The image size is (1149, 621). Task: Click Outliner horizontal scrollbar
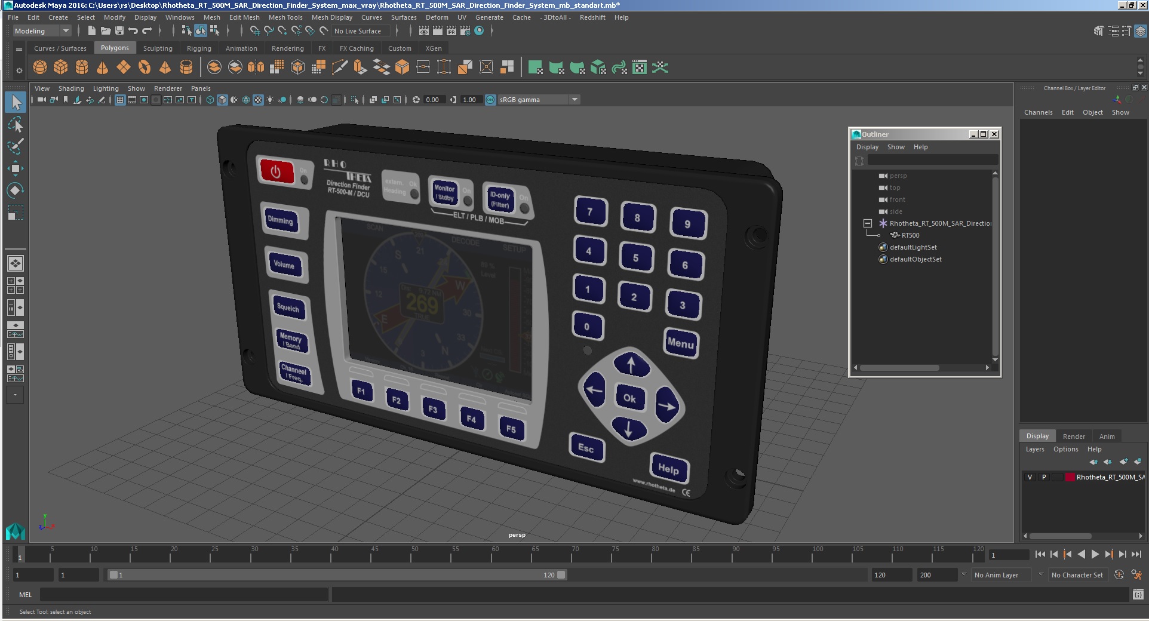(x=899, y=368)
